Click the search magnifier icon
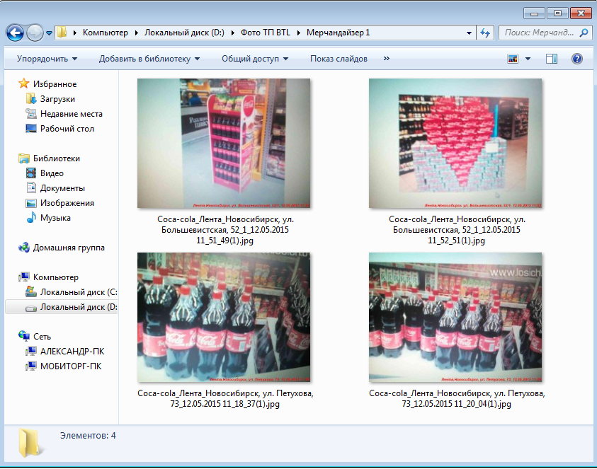This screenshot has height=469, width=597. click(x=584, y=33)
